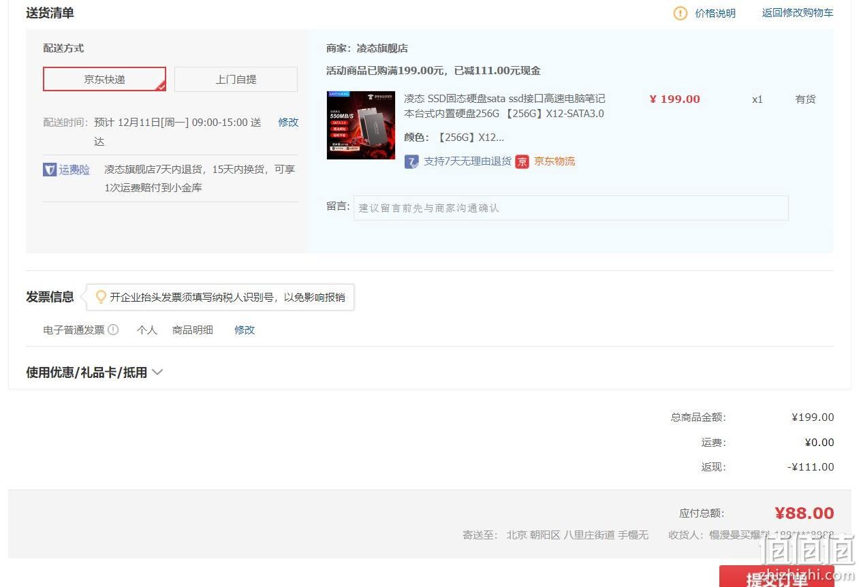Viewport: 861px width, 587px height.
Task: Click the 运费险 shield icon
Action: 50,170
